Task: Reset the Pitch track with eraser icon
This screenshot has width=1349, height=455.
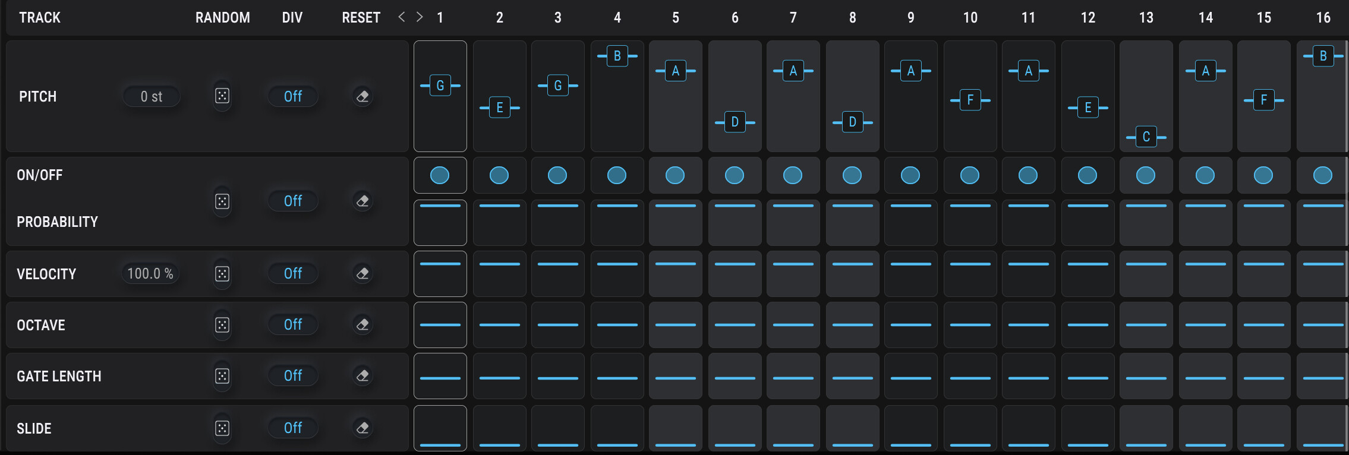Action: (x=363, y=96)
